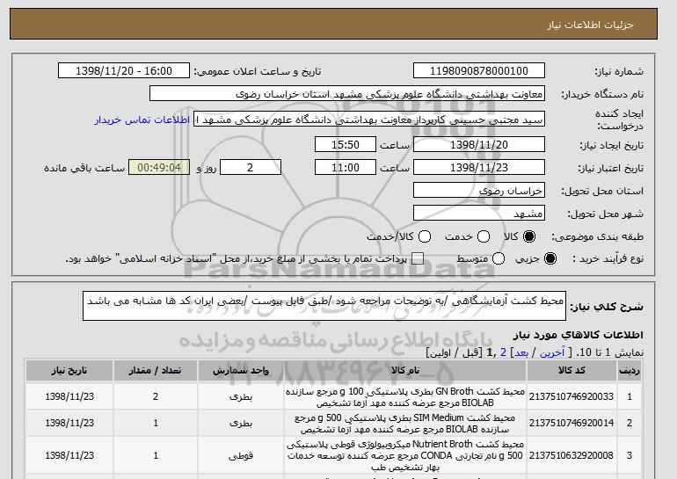Click the creation date field 1398/11/20
The width and height of the screenshot is (677, 479).
point(479,144)
